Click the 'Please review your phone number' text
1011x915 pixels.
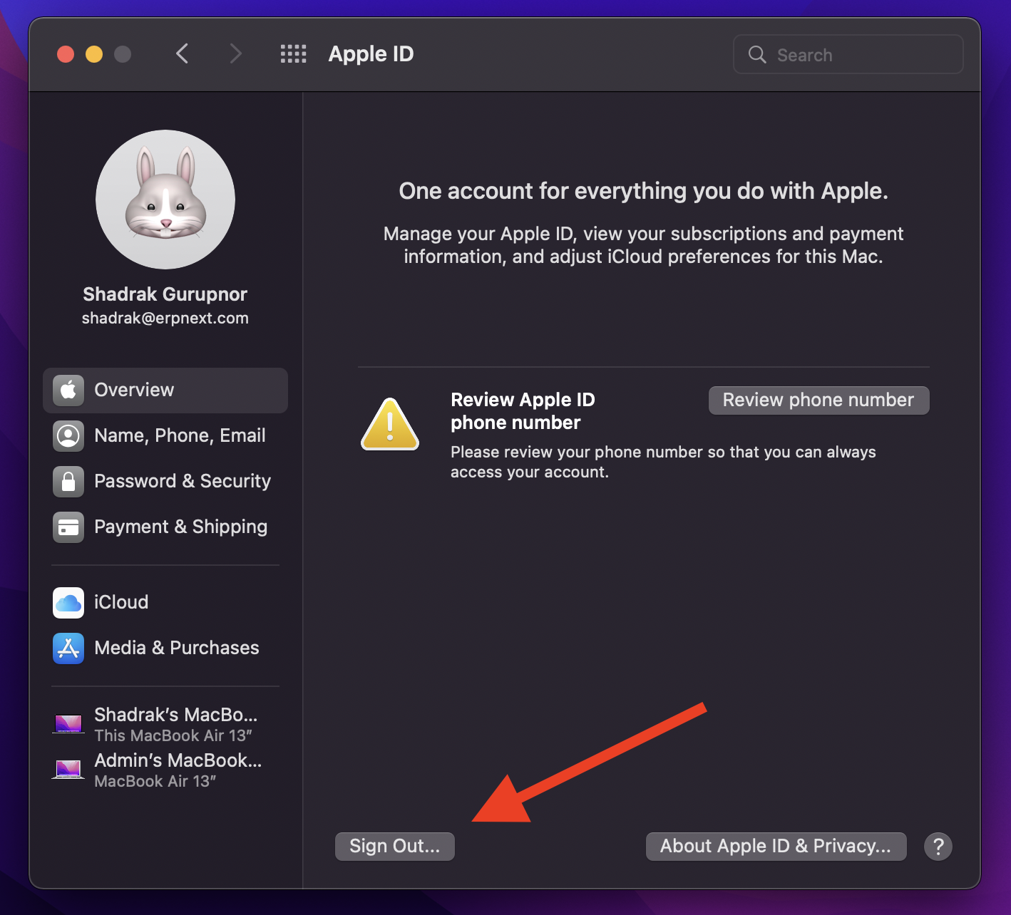point(663,462)
